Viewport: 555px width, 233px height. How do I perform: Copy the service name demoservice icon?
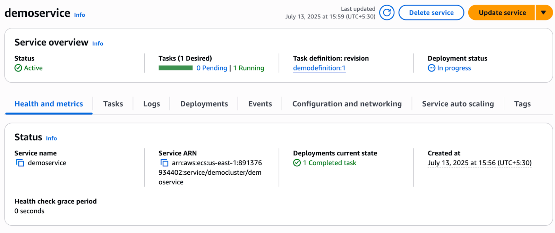coord(20,163)
